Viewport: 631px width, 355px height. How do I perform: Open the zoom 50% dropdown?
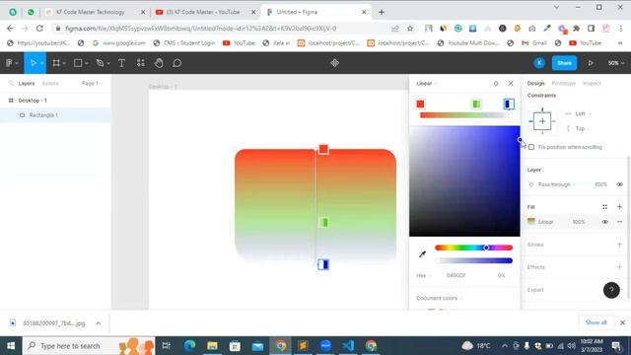point(615,63)
